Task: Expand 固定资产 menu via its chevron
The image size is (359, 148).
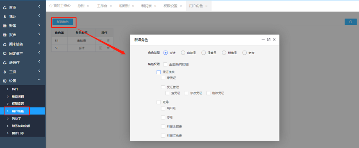Action: click(x=39, y=52)
